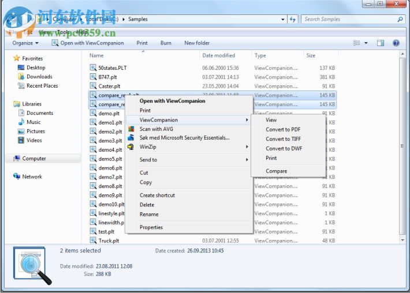Click the demo6.plt file icon
This screenshot has height=293, width=410.
(x=93, y=168)
